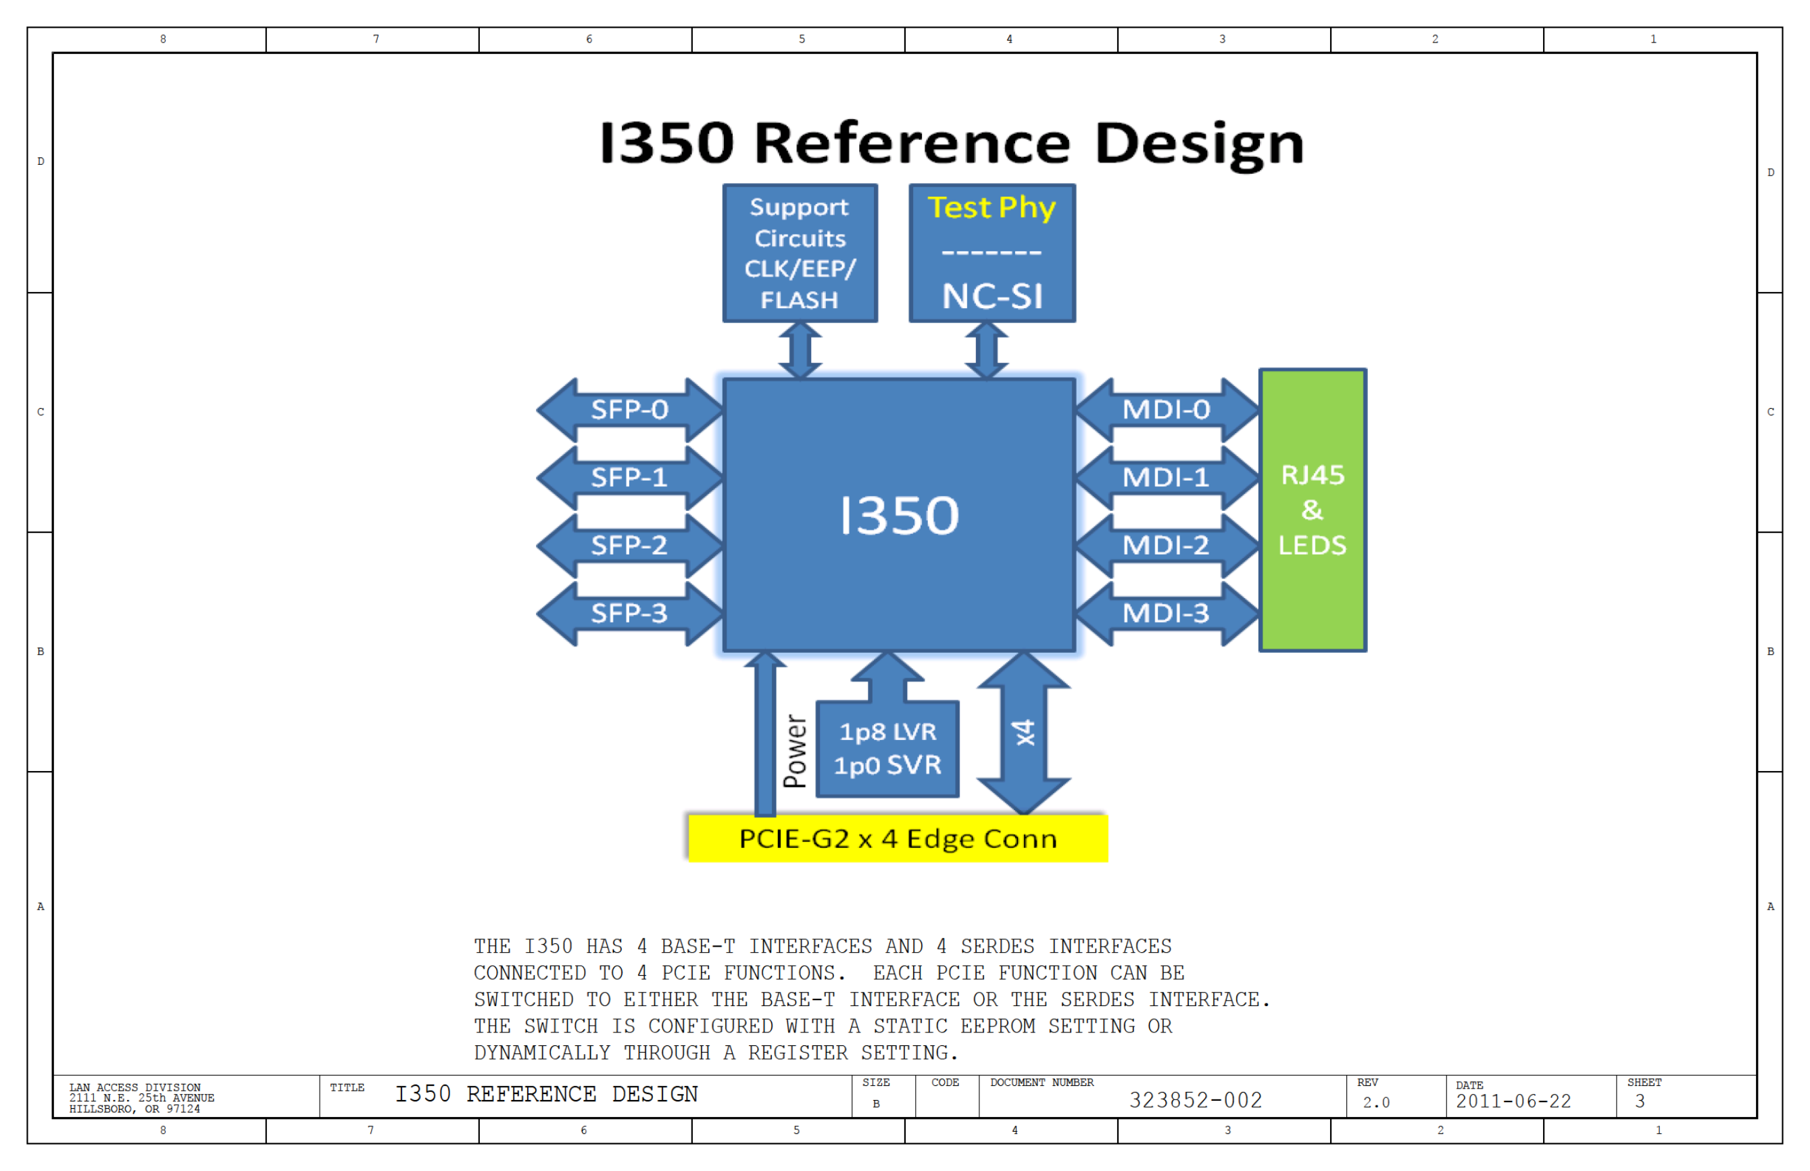
Task: Click the line 'DYNAMICALLY THROUGH A REGISTER SETTING.'
Action: click(x=716, y=1053)
